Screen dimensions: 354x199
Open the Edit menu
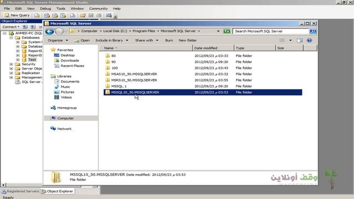point(18,9)
